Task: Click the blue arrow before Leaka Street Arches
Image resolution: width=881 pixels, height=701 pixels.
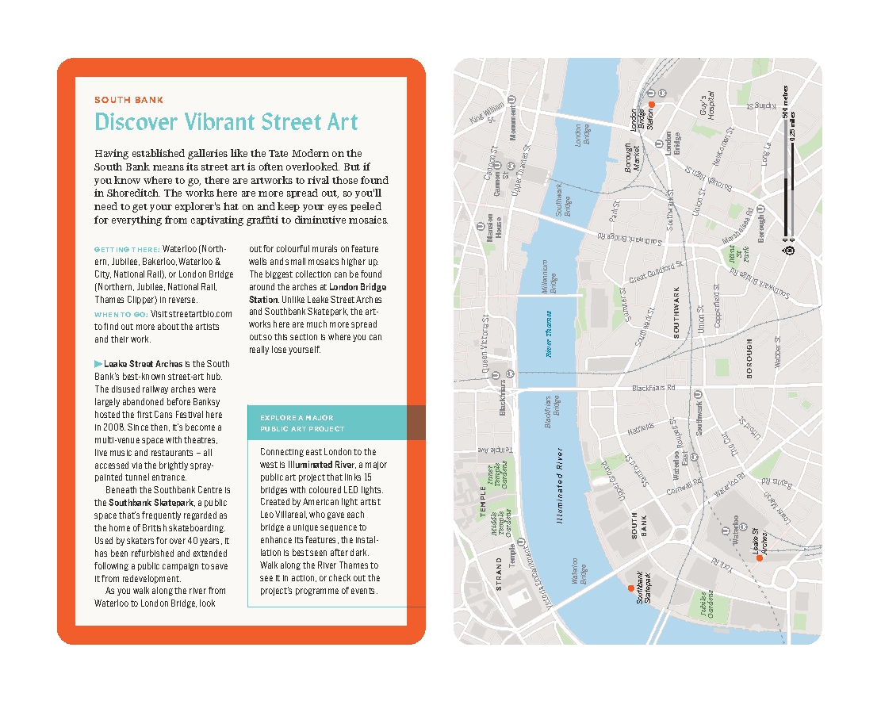Action: click(98, 364)
